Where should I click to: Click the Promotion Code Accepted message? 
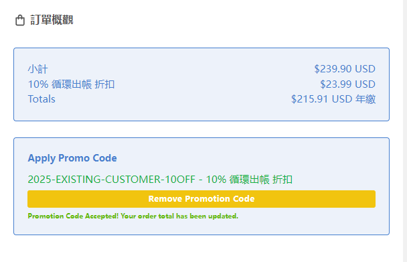click(x=133, y=216)
